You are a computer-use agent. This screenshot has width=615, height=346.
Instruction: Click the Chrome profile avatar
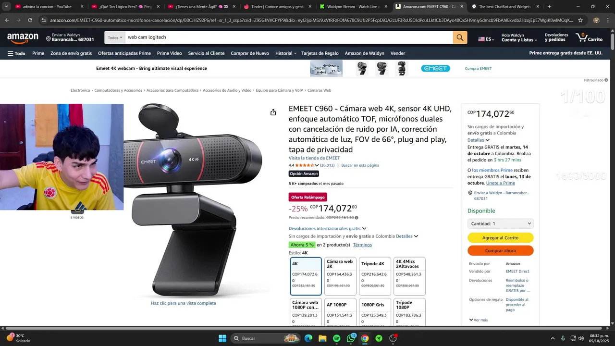(x=596, y=20)
